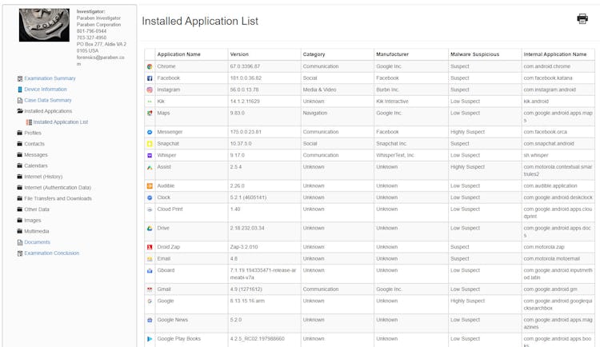Screen dimensions: 600x347
Task: Click the Chrome app icon
Action: click(150, 66)
